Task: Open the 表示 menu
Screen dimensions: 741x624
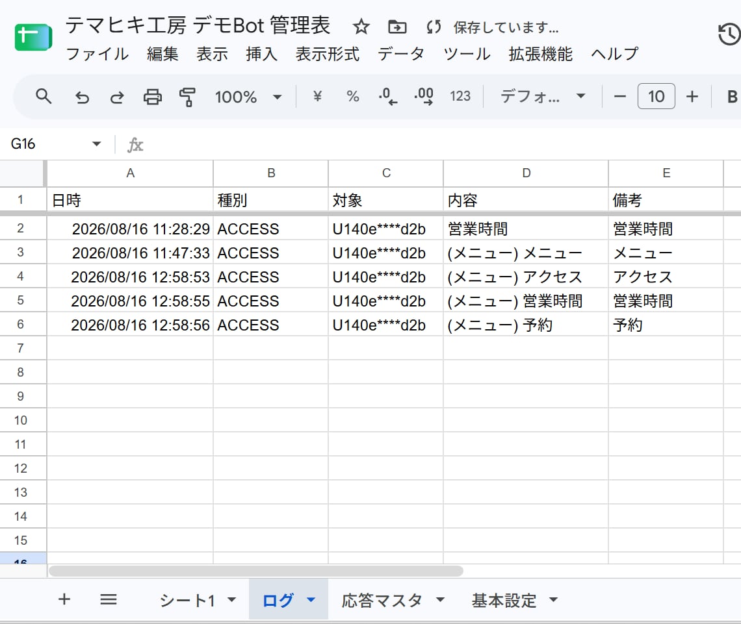Action: click(212, 54)
